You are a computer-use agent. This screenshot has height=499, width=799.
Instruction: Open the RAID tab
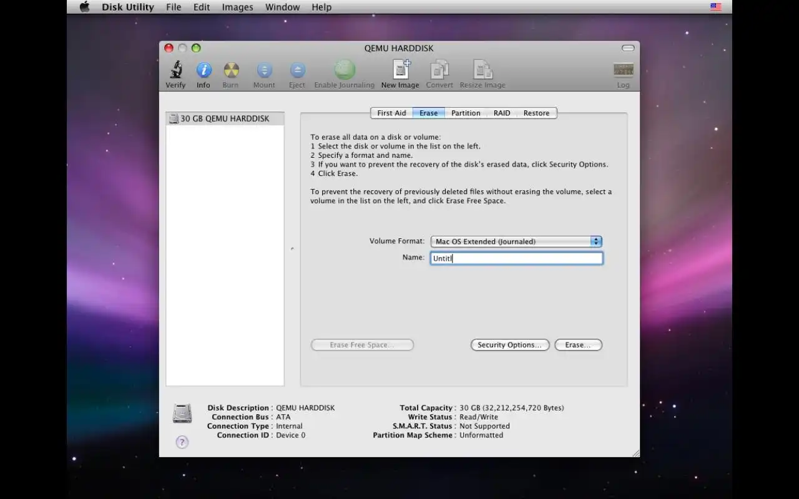tap(502, 113)
